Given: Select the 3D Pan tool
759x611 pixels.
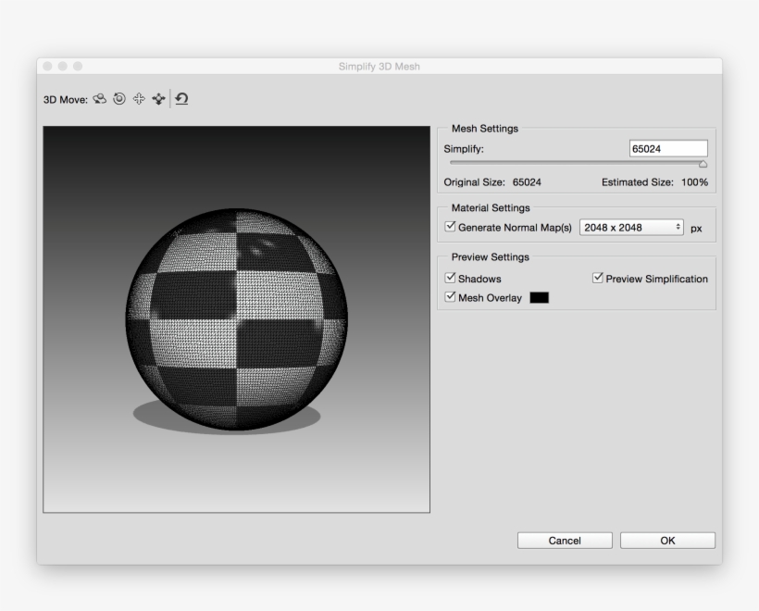Looking at the screenshot, I should click(141, 99).
